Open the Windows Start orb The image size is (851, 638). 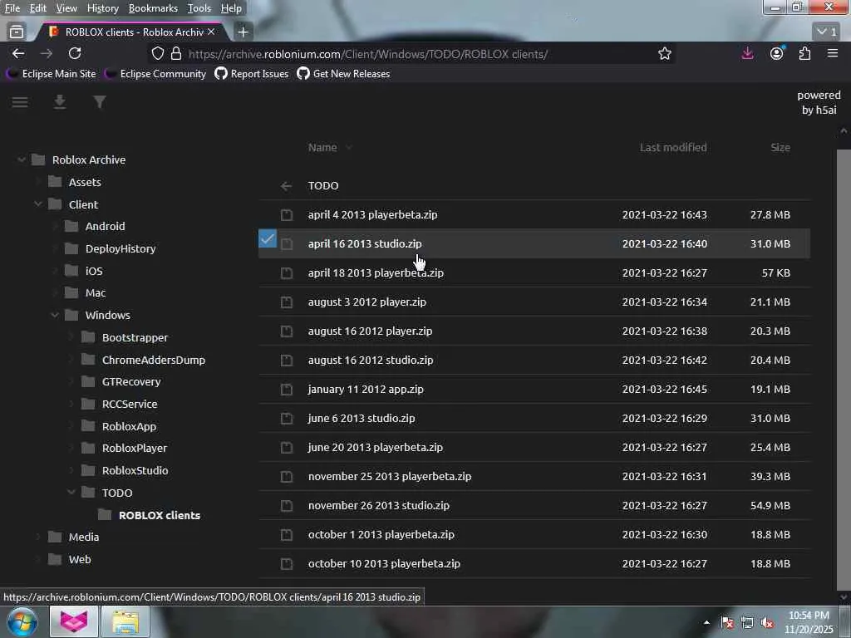click(x=22, y=621)
